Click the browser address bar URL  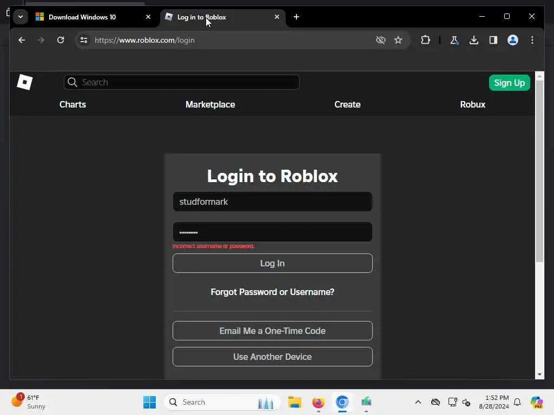[x=144, y=40]
